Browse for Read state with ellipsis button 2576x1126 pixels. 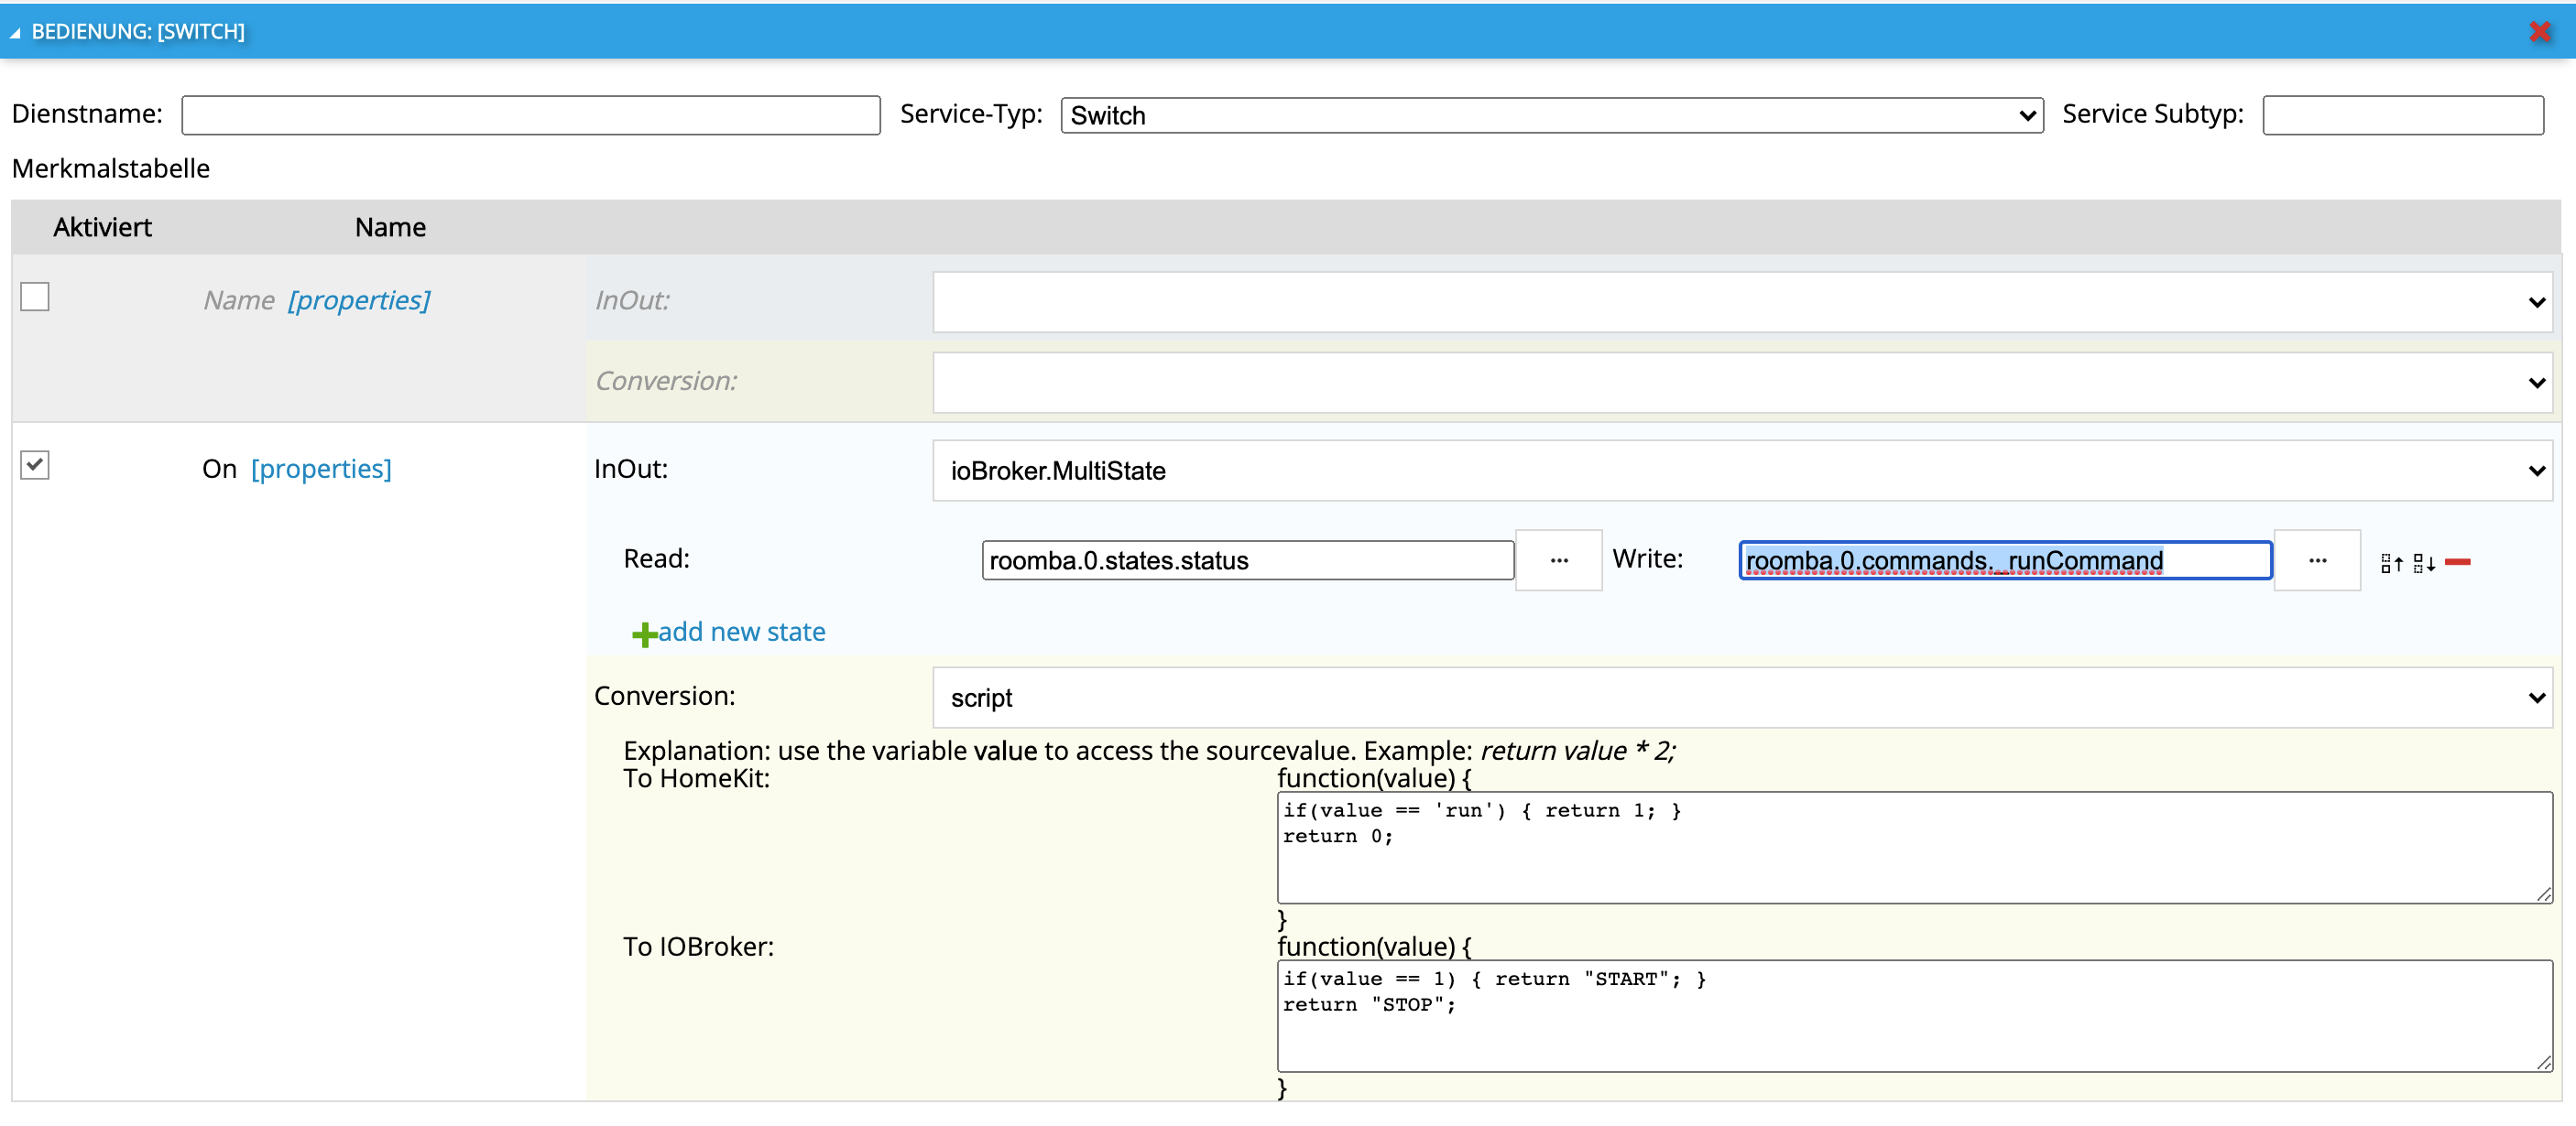coord(1558,560)
